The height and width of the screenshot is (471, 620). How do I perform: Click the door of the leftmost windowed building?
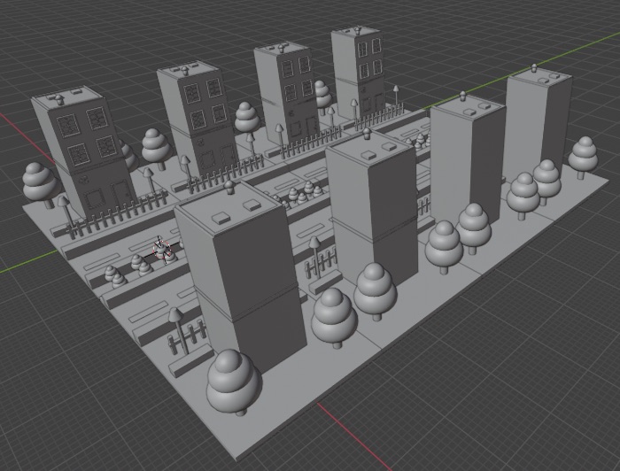click(120, 195)
